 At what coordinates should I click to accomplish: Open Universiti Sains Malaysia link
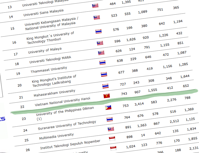43,13
